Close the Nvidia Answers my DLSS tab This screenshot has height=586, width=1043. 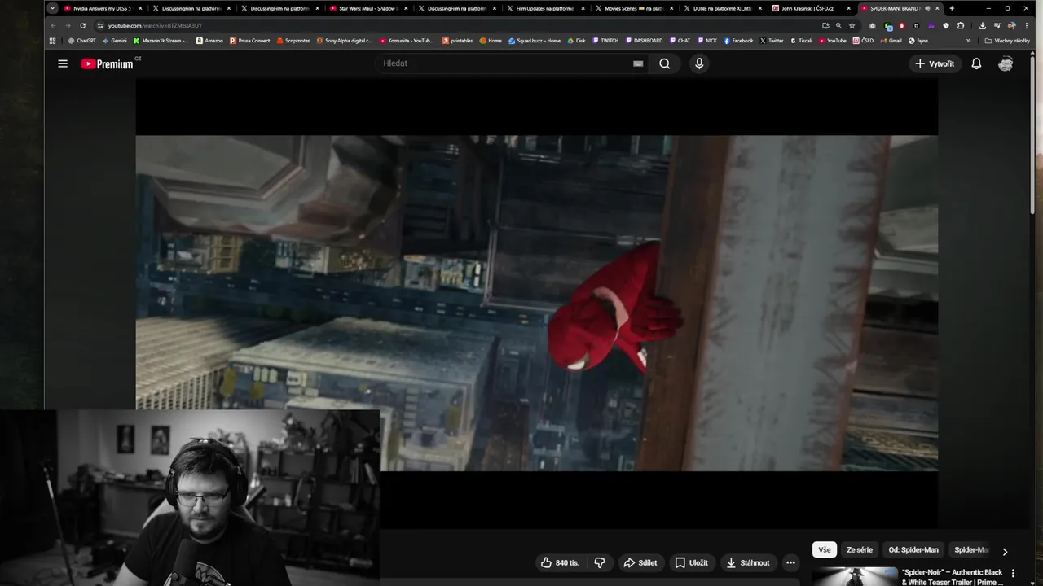[139, 8]
